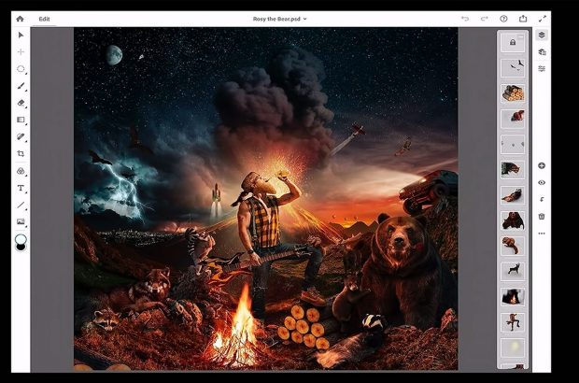Image resolution: width=579 pixels, height=383 pixels.
Task: Add a new layer
Action: (542, 166)
